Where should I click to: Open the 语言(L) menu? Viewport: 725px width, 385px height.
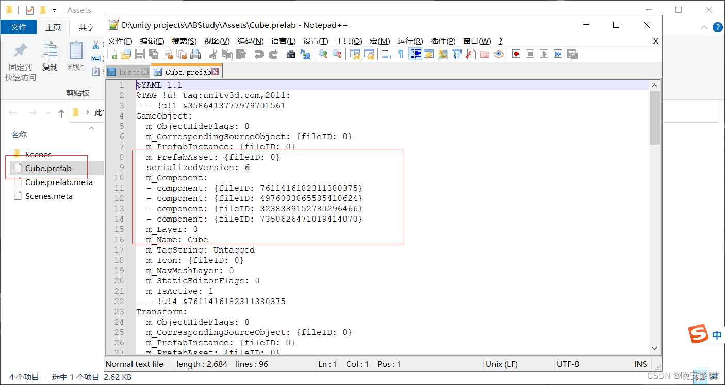click(283, 41)
